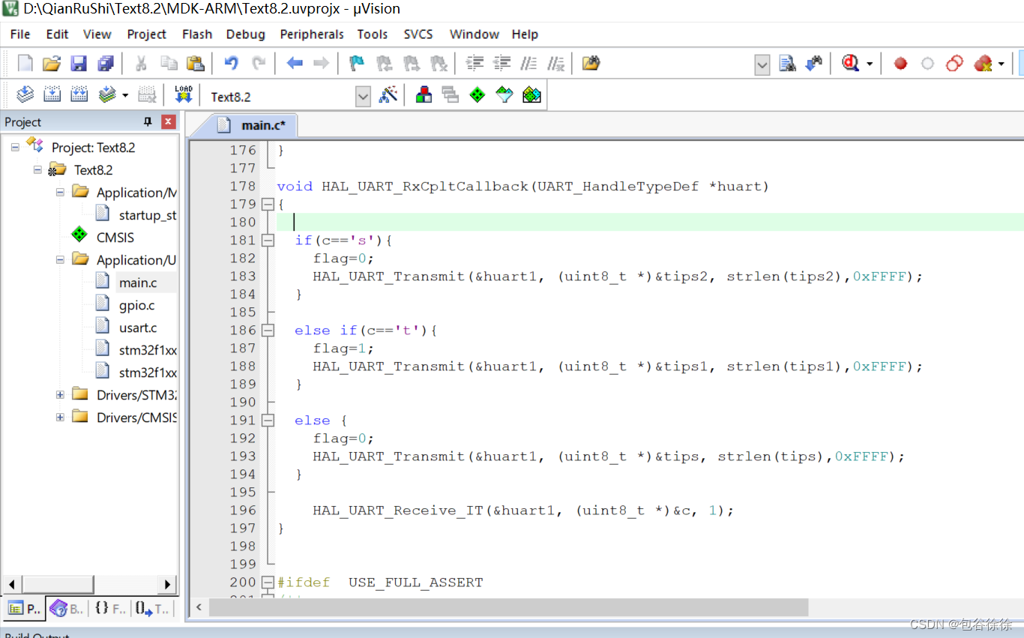1024x638 pixels.
Task: Expand the Drivers/CMSIS folder
Action: (60, 415)
